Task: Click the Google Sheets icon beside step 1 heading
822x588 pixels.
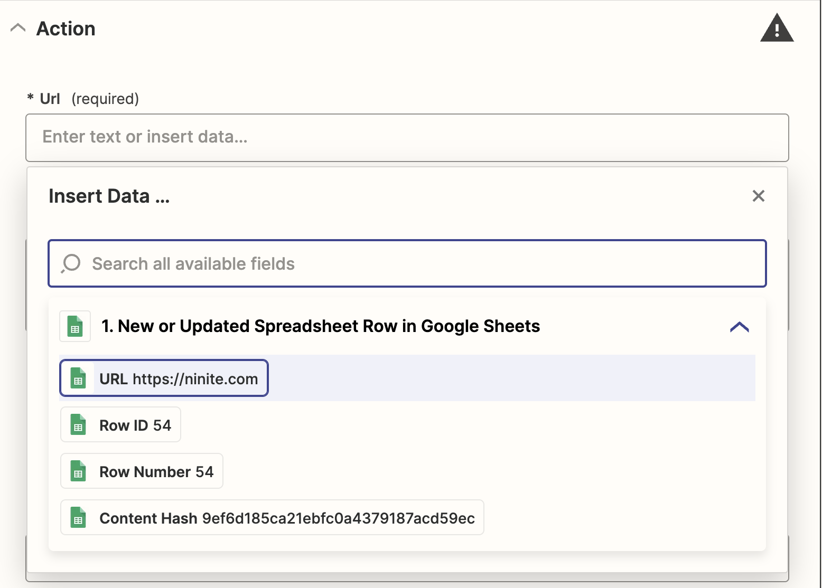Action: tap(74, 326)
